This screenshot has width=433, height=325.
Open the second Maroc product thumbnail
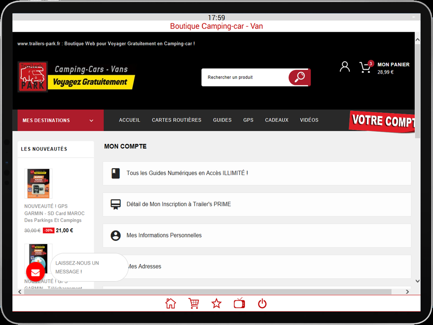(39, 258)
